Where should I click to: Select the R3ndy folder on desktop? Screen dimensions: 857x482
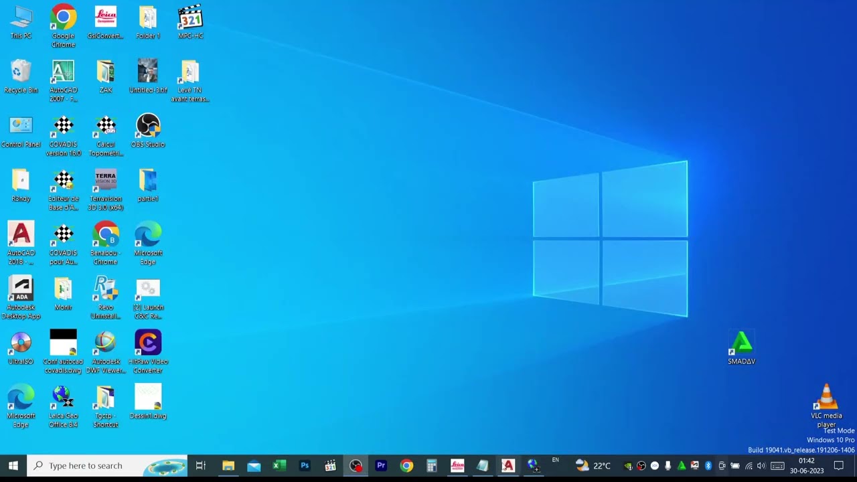tap(21, 185)
